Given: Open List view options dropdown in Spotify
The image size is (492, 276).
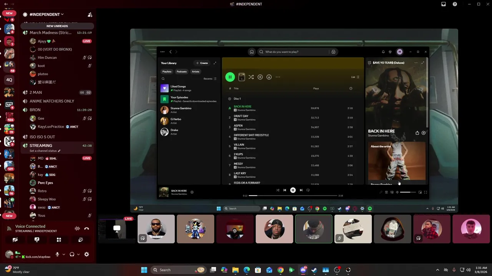Looking at the screenshot, I should pyautogui.click(x=355, y=77).
